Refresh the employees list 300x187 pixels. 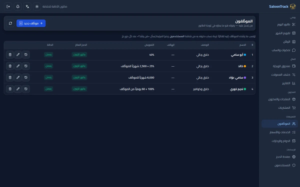tap(10, 23)
